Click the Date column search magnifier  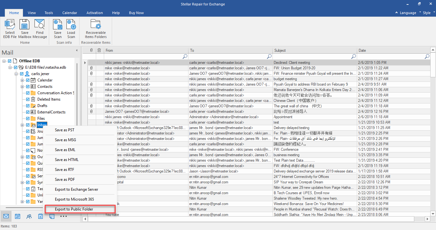point(427,57)
